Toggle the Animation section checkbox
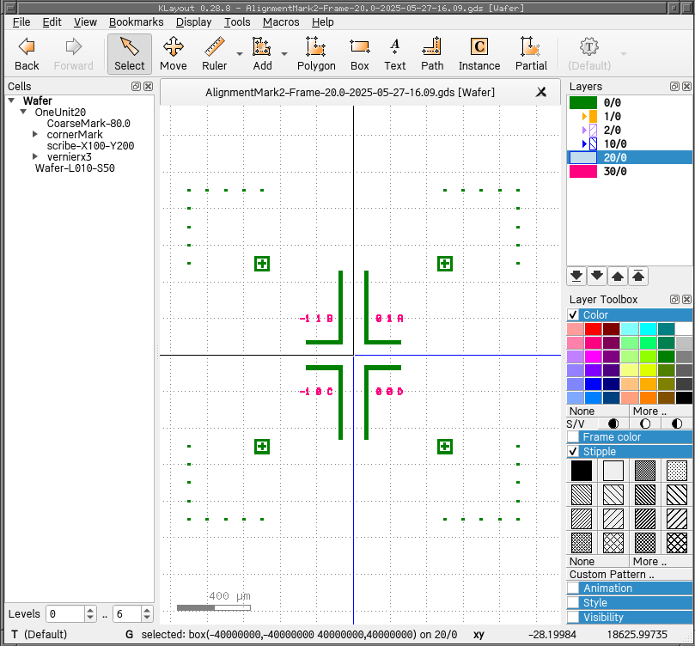 pos(573,588)
